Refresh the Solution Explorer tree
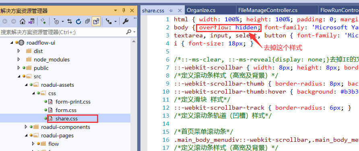359x151 pixels. click(78, 21)
